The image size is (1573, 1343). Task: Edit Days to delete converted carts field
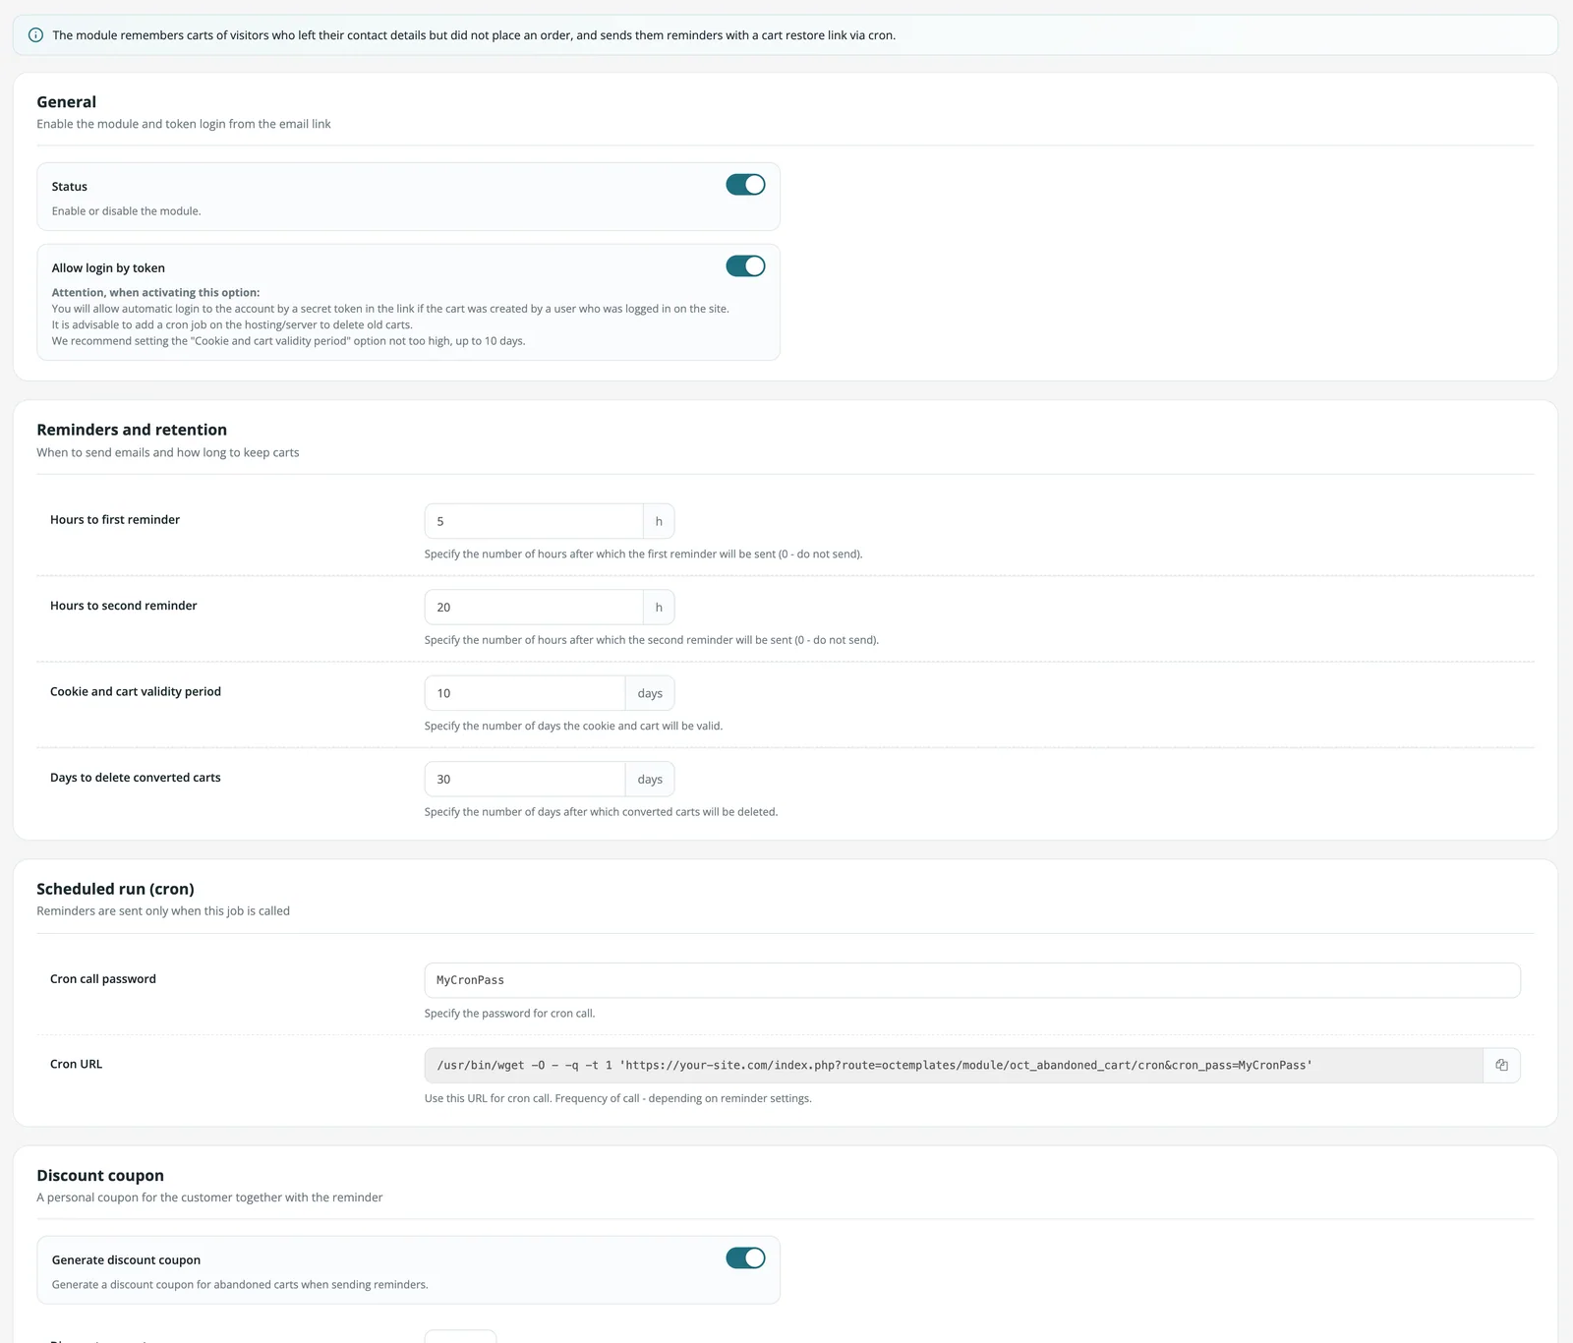[x=525, y=779]
